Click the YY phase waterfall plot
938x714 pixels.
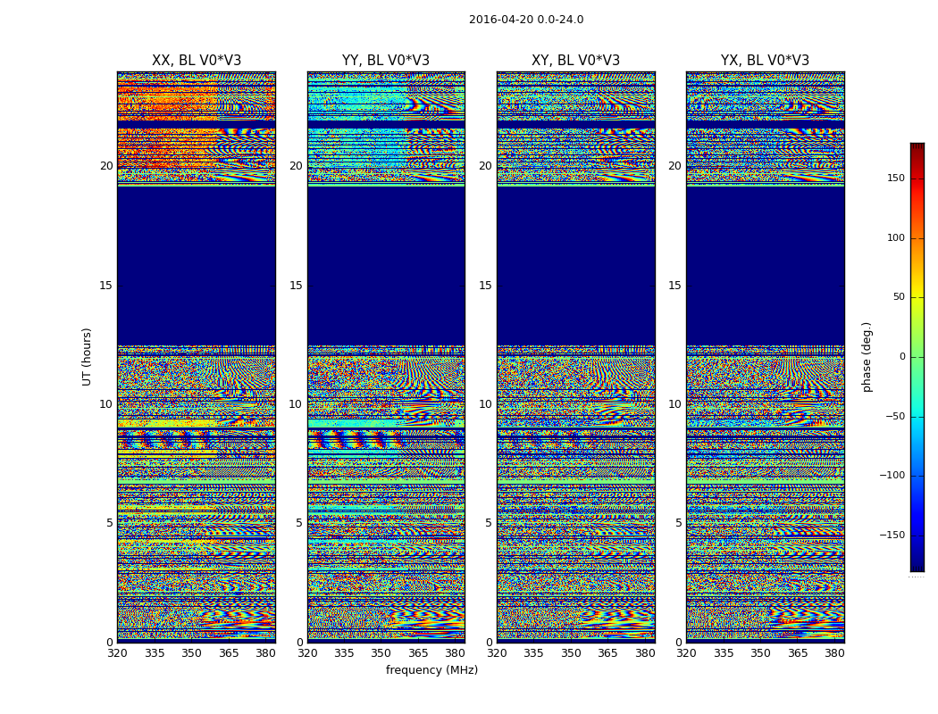[x=386, y=357]
